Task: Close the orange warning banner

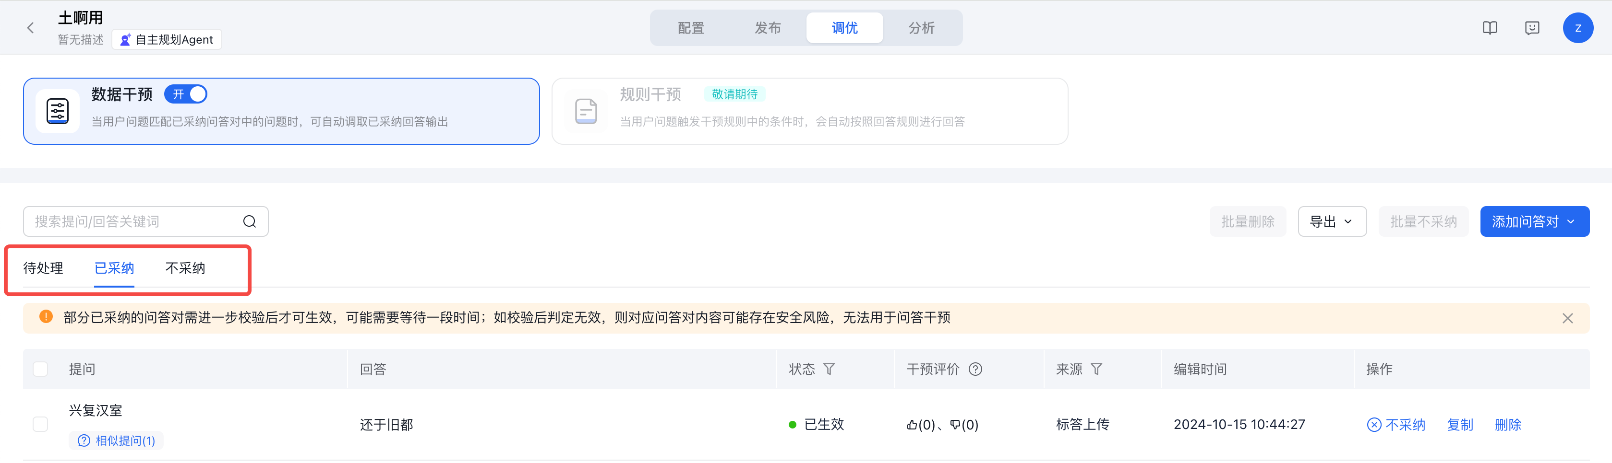Action: pyautogui.click(x=1567, y=318)
